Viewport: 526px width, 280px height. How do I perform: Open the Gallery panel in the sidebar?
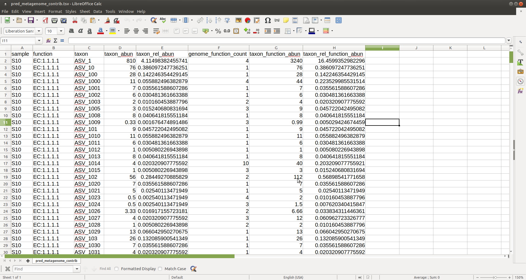coord(521,72)
